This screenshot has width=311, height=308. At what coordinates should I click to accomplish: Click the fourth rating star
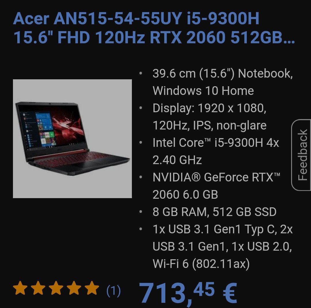coord(74,288)
